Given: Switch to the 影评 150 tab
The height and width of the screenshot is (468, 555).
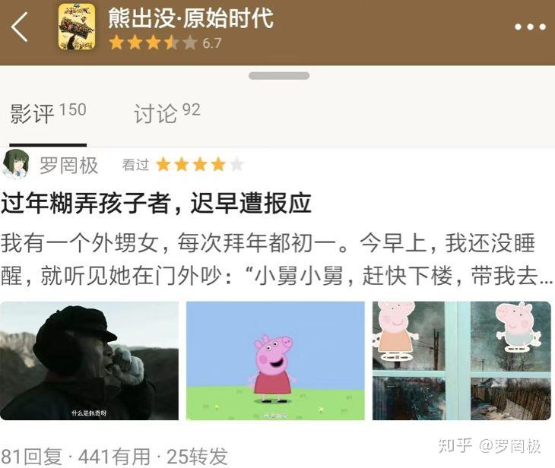Looking at the screenshot, I should tap(48, 113).
